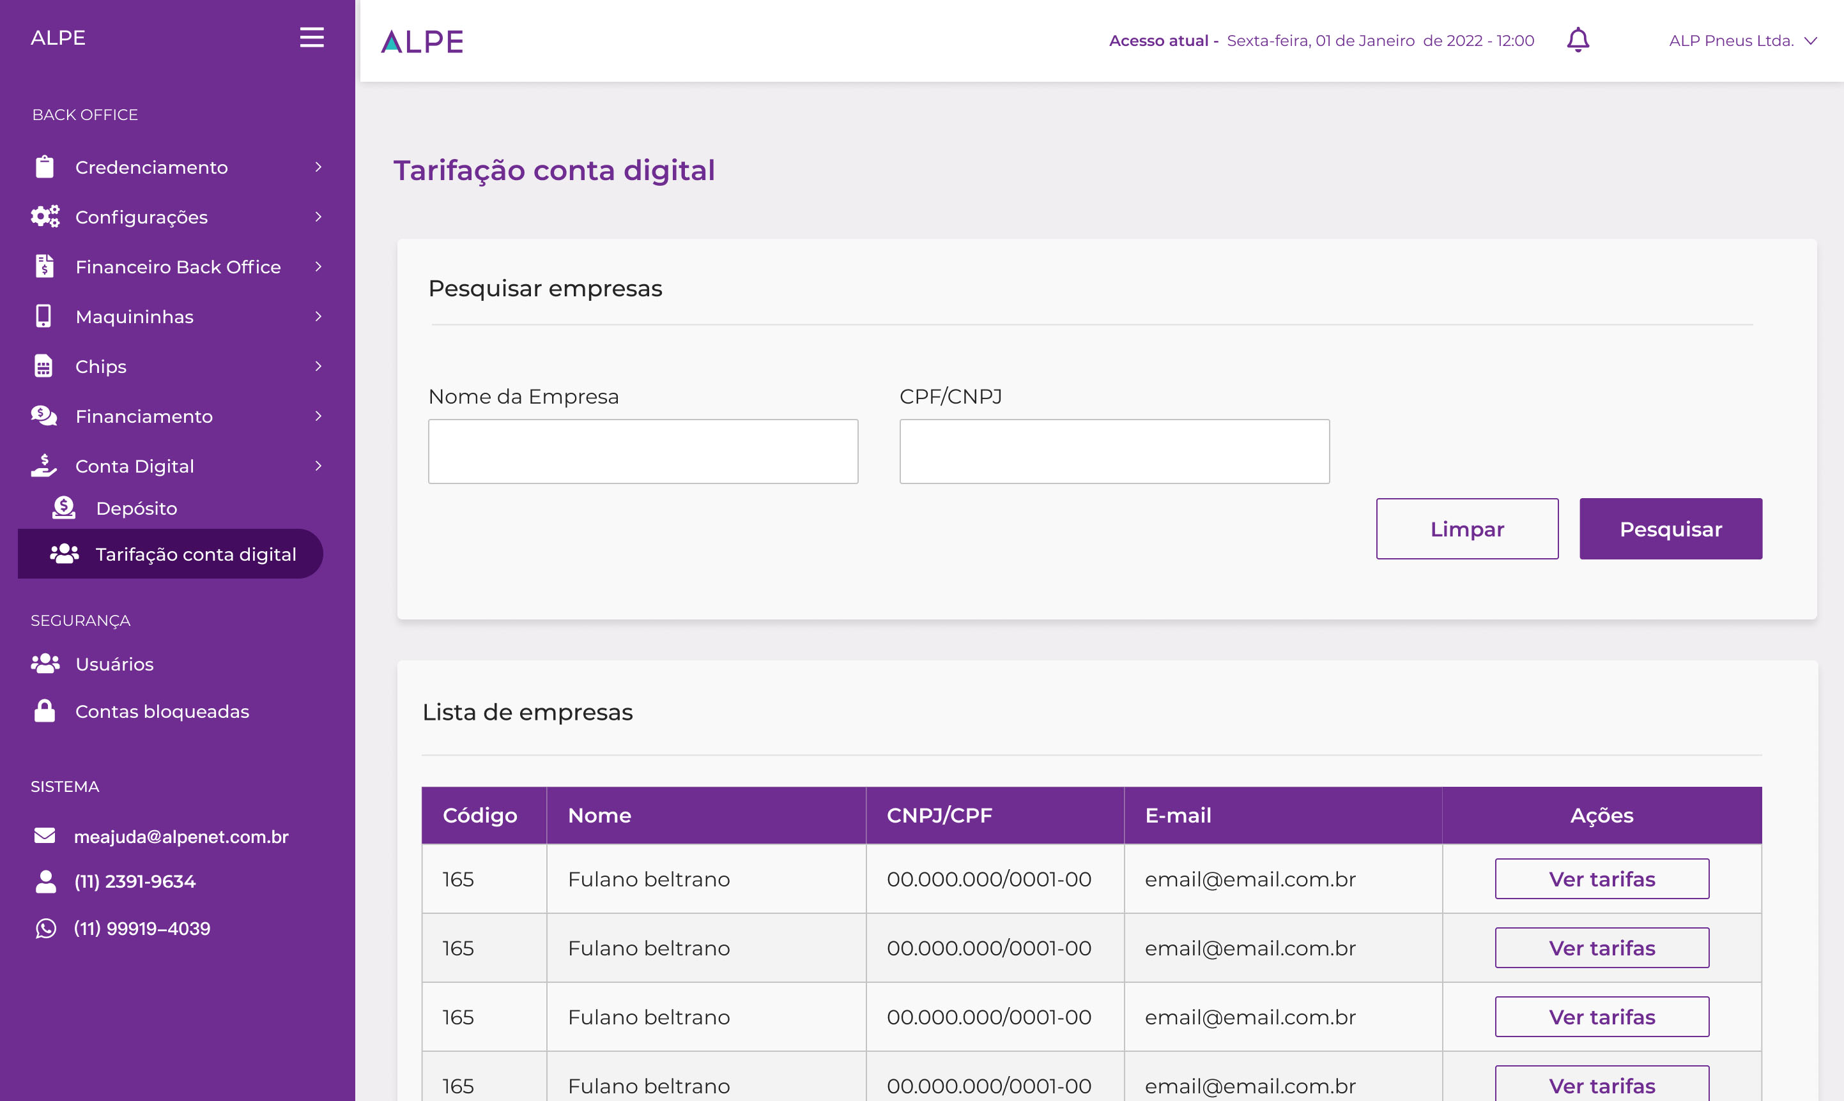Toggle the hamburger menu in sidebar
Screen dimensions: 1844x1101
click(312, 37)
